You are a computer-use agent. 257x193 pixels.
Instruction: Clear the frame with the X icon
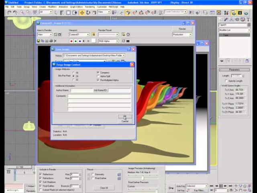55,41
